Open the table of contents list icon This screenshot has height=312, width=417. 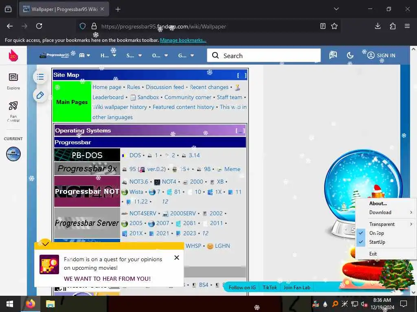click(x=40, y=77)
